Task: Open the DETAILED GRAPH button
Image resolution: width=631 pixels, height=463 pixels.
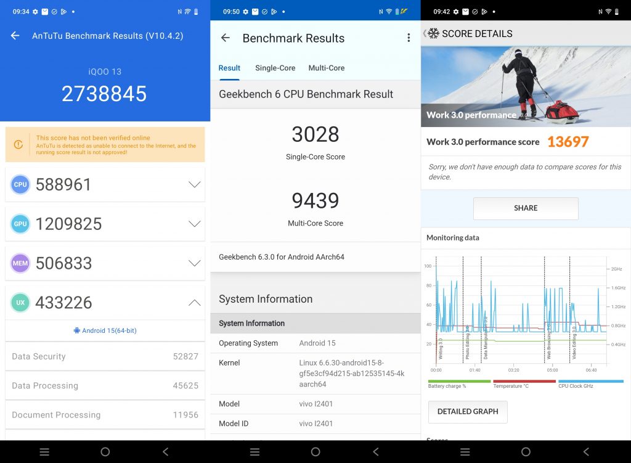Action: point(468,411)
